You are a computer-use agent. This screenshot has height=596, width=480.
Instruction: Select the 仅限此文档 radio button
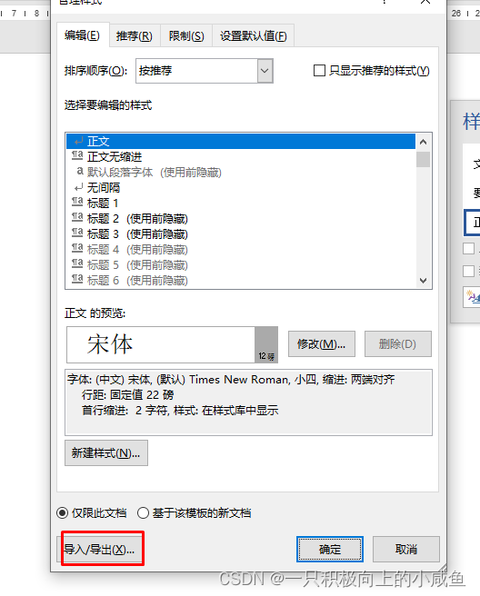pos(63,513)
